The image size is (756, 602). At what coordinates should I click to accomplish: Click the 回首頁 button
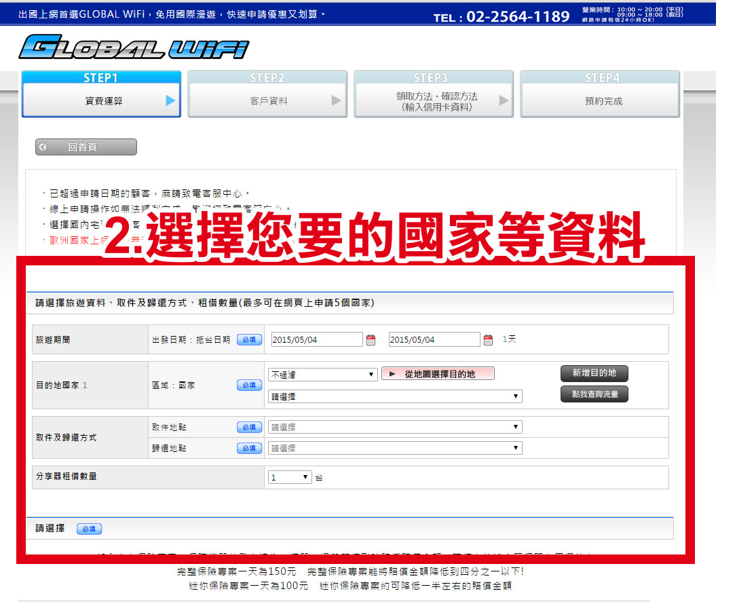86,147
